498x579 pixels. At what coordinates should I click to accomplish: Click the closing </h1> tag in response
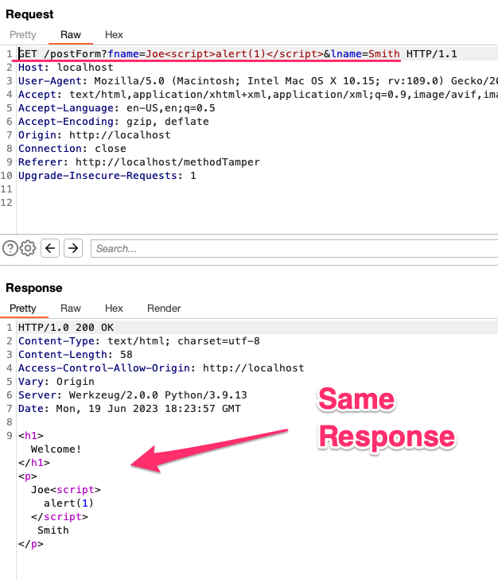click(x=34, y=463)
